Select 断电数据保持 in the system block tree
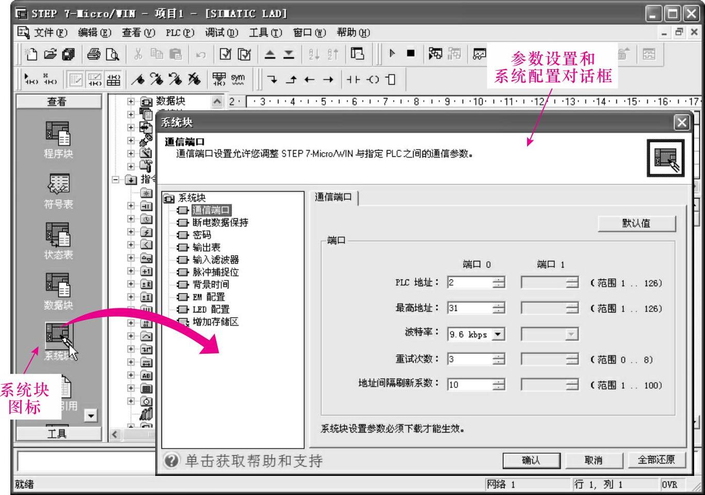Screen dimensions: 705x495 pyautogui.click(x=220, y=222)
